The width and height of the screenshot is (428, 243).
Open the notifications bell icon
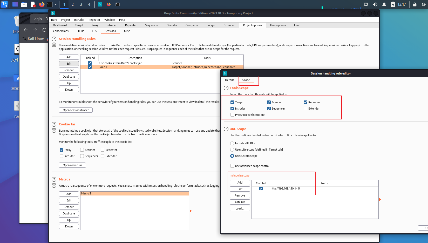384,4
